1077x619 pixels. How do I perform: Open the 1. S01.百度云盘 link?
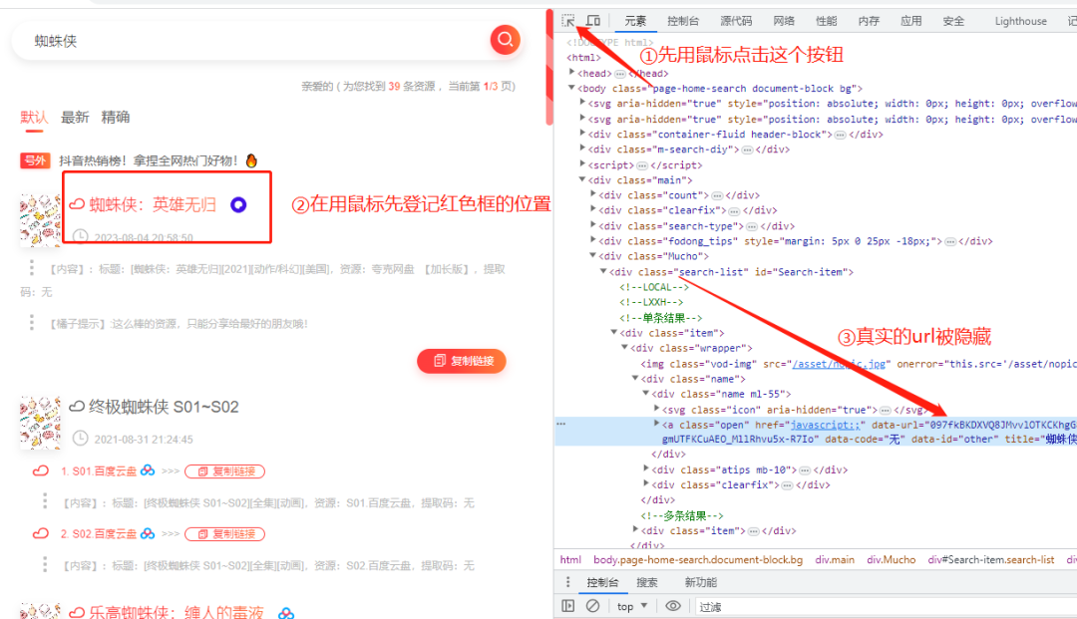tap(98, 471)
